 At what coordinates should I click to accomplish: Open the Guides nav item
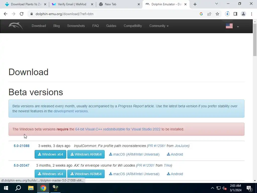(x=111, y=26)
